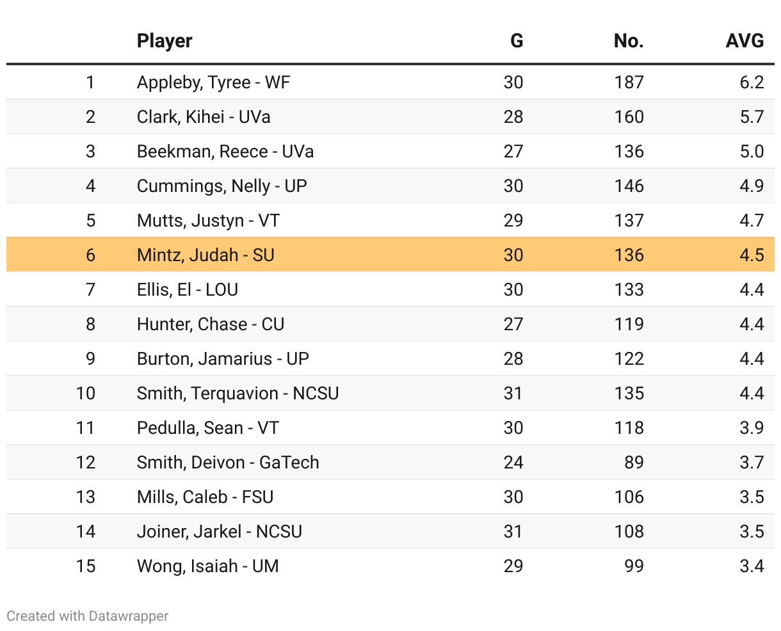This screenshot has height=631, width=781.
Task: Select rank number 15 cell
Action: pyautogui.click(x=85, y=566)
